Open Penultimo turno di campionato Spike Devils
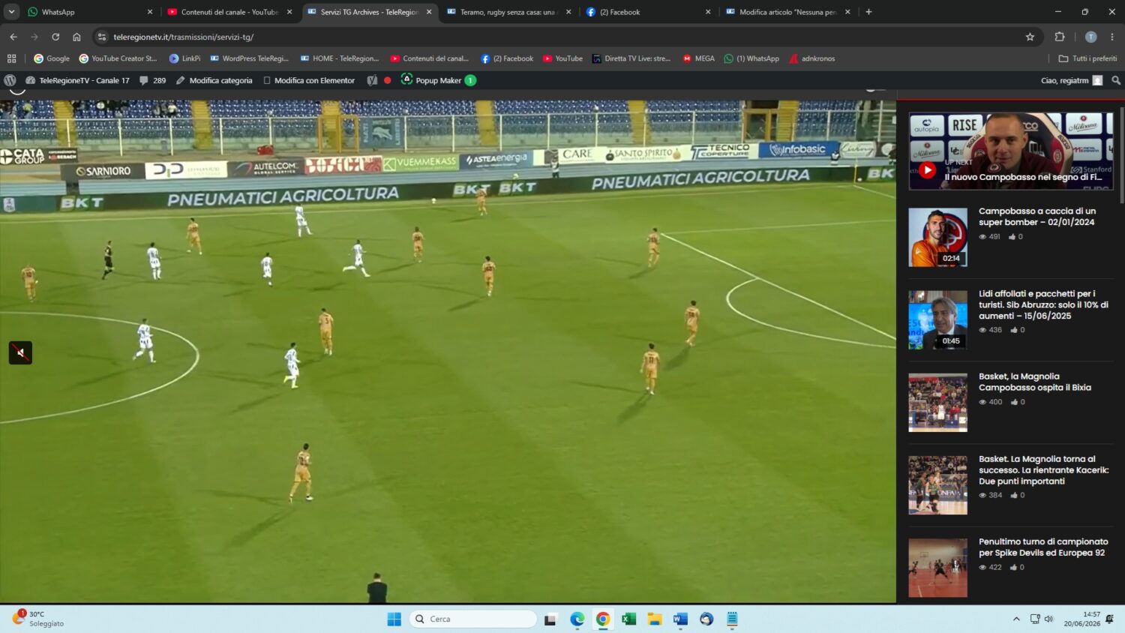This screenshot has width=1125, height=633. 1043,547
